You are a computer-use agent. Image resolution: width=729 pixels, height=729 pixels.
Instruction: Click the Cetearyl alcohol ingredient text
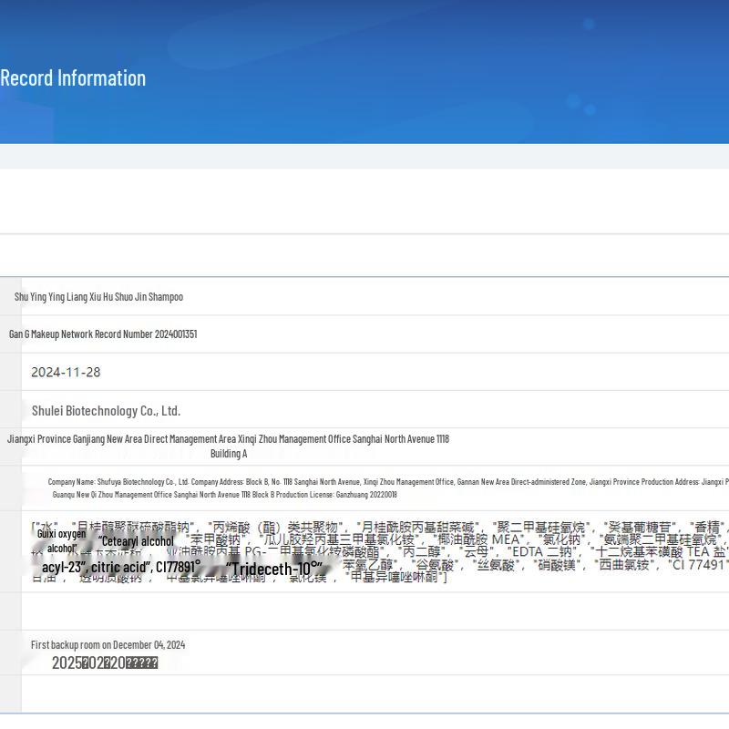pyautogui.click(x=137, y=541)
